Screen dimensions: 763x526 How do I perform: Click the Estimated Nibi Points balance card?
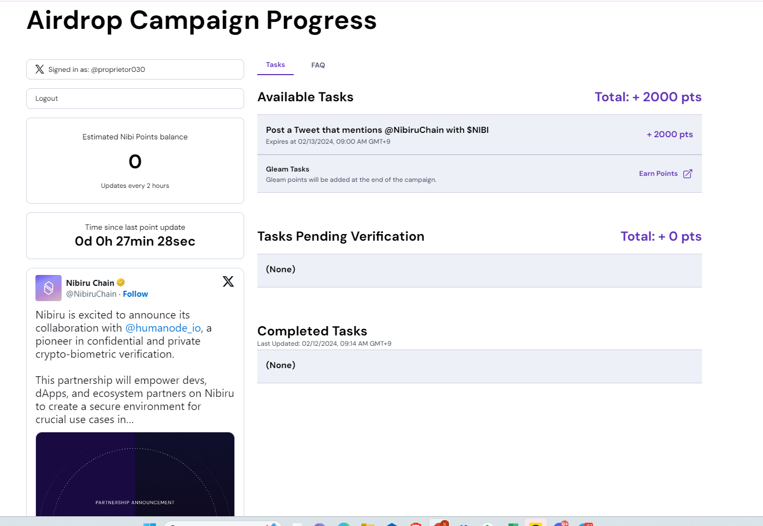[x=135, y=161]
